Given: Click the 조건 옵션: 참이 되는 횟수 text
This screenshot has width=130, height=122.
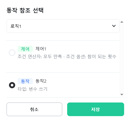Looking at the screenshot, I should tap(91, 57).
